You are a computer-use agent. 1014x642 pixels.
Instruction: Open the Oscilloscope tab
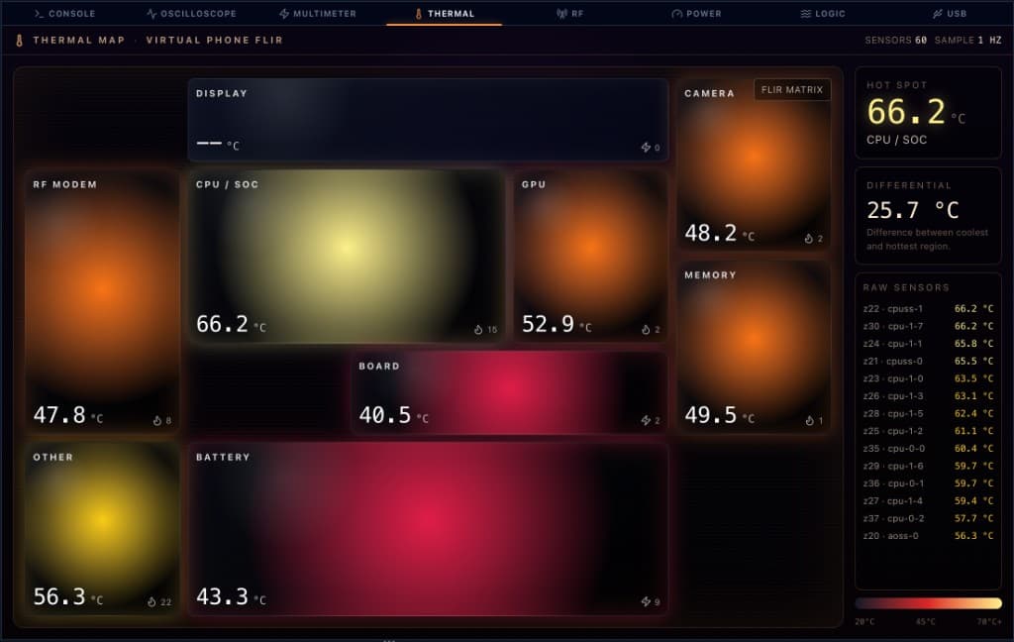click(191, 14)
